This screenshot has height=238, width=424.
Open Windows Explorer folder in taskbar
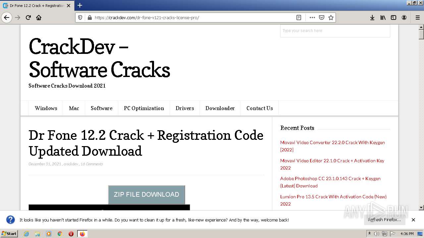point(37,234)
